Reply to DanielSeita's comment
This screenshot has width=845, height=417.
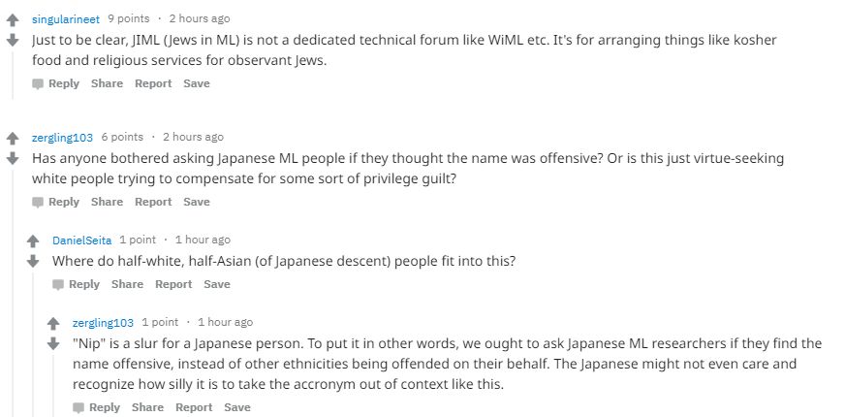click(77, 284)
